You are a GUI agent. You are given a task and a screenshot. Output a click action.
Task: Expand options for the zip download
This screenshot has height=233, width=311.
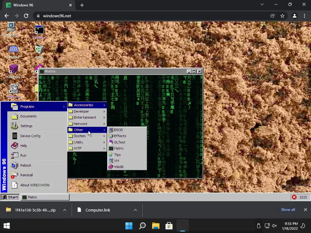65,210
